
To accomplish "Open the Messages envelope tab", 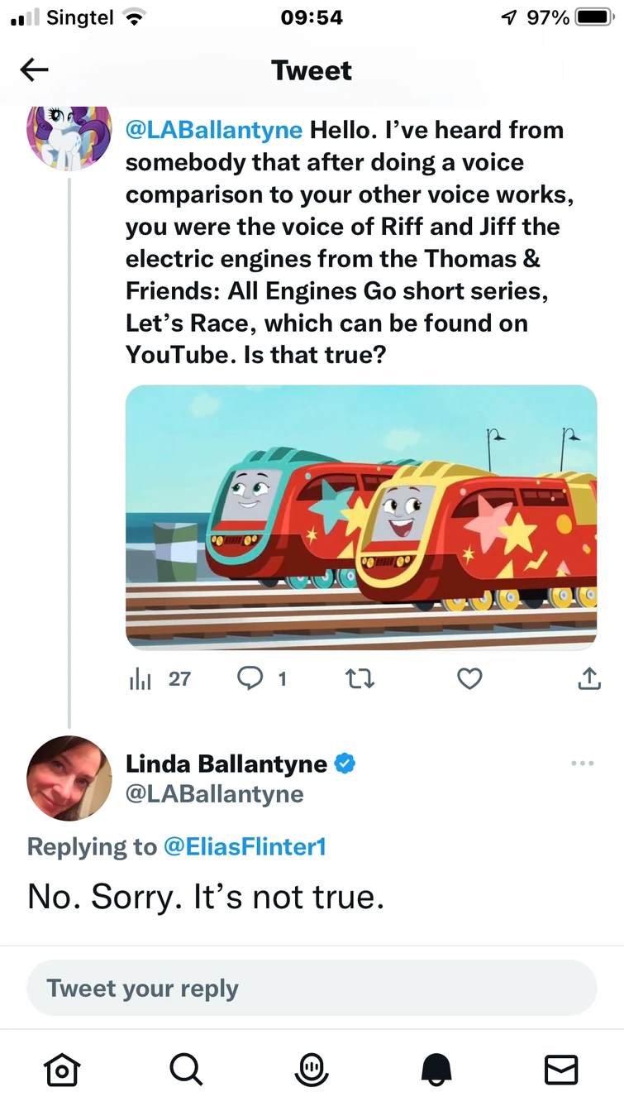I will click(561, 1070).
